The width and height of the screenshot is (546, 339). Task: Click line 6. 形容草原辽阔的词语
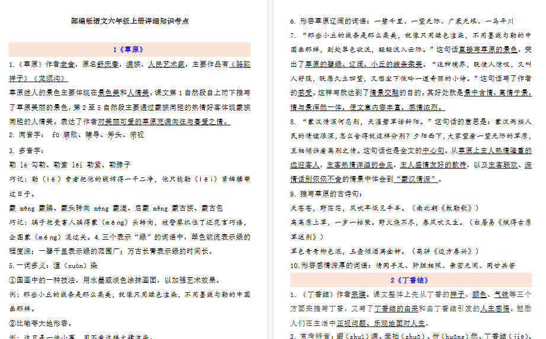402,21
